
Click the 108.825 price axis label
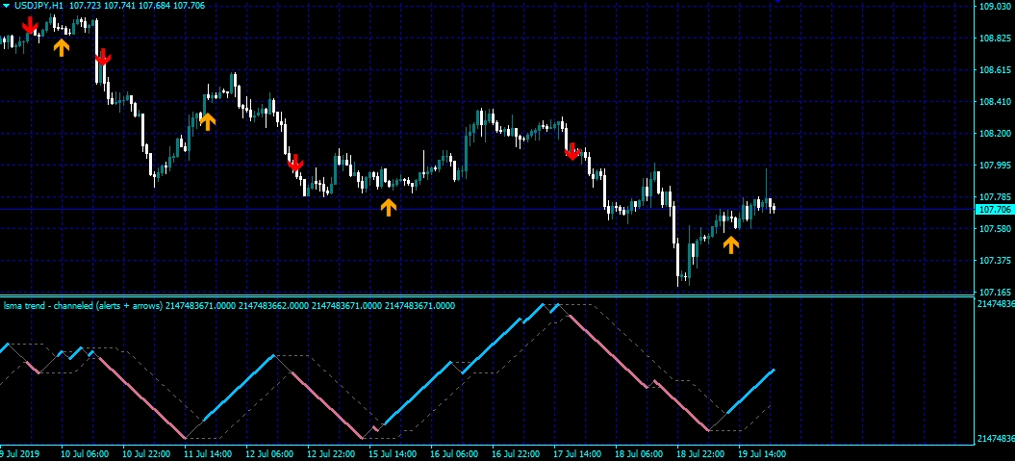pos(996,38)
